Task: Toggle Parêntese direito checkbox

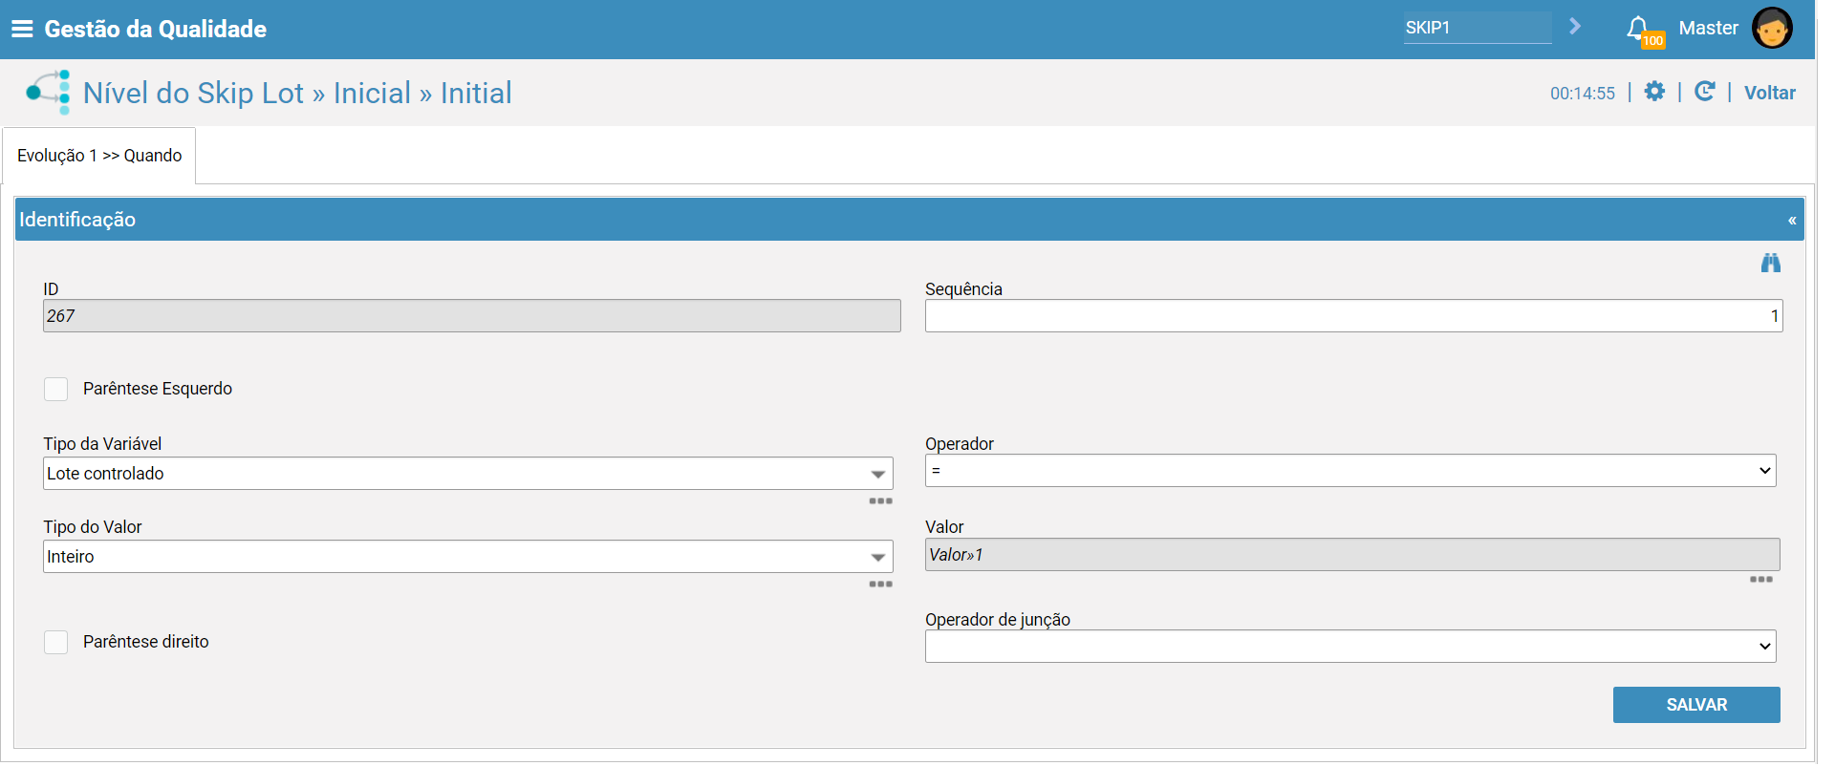Action: coord(56,642)
